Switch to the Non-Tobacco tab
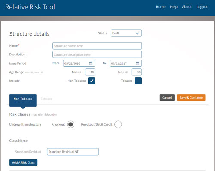 pyautogui.click(x=23, y=100)
